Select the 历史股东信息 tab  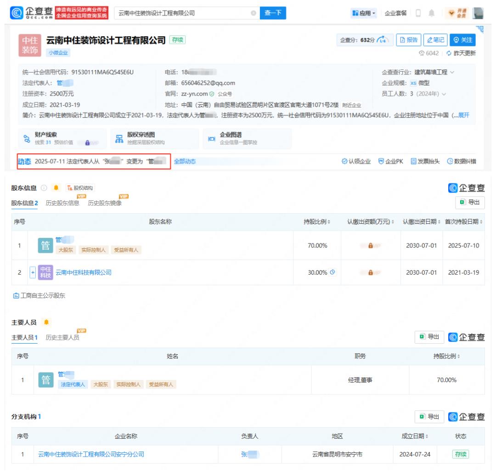tap(62, 203)
